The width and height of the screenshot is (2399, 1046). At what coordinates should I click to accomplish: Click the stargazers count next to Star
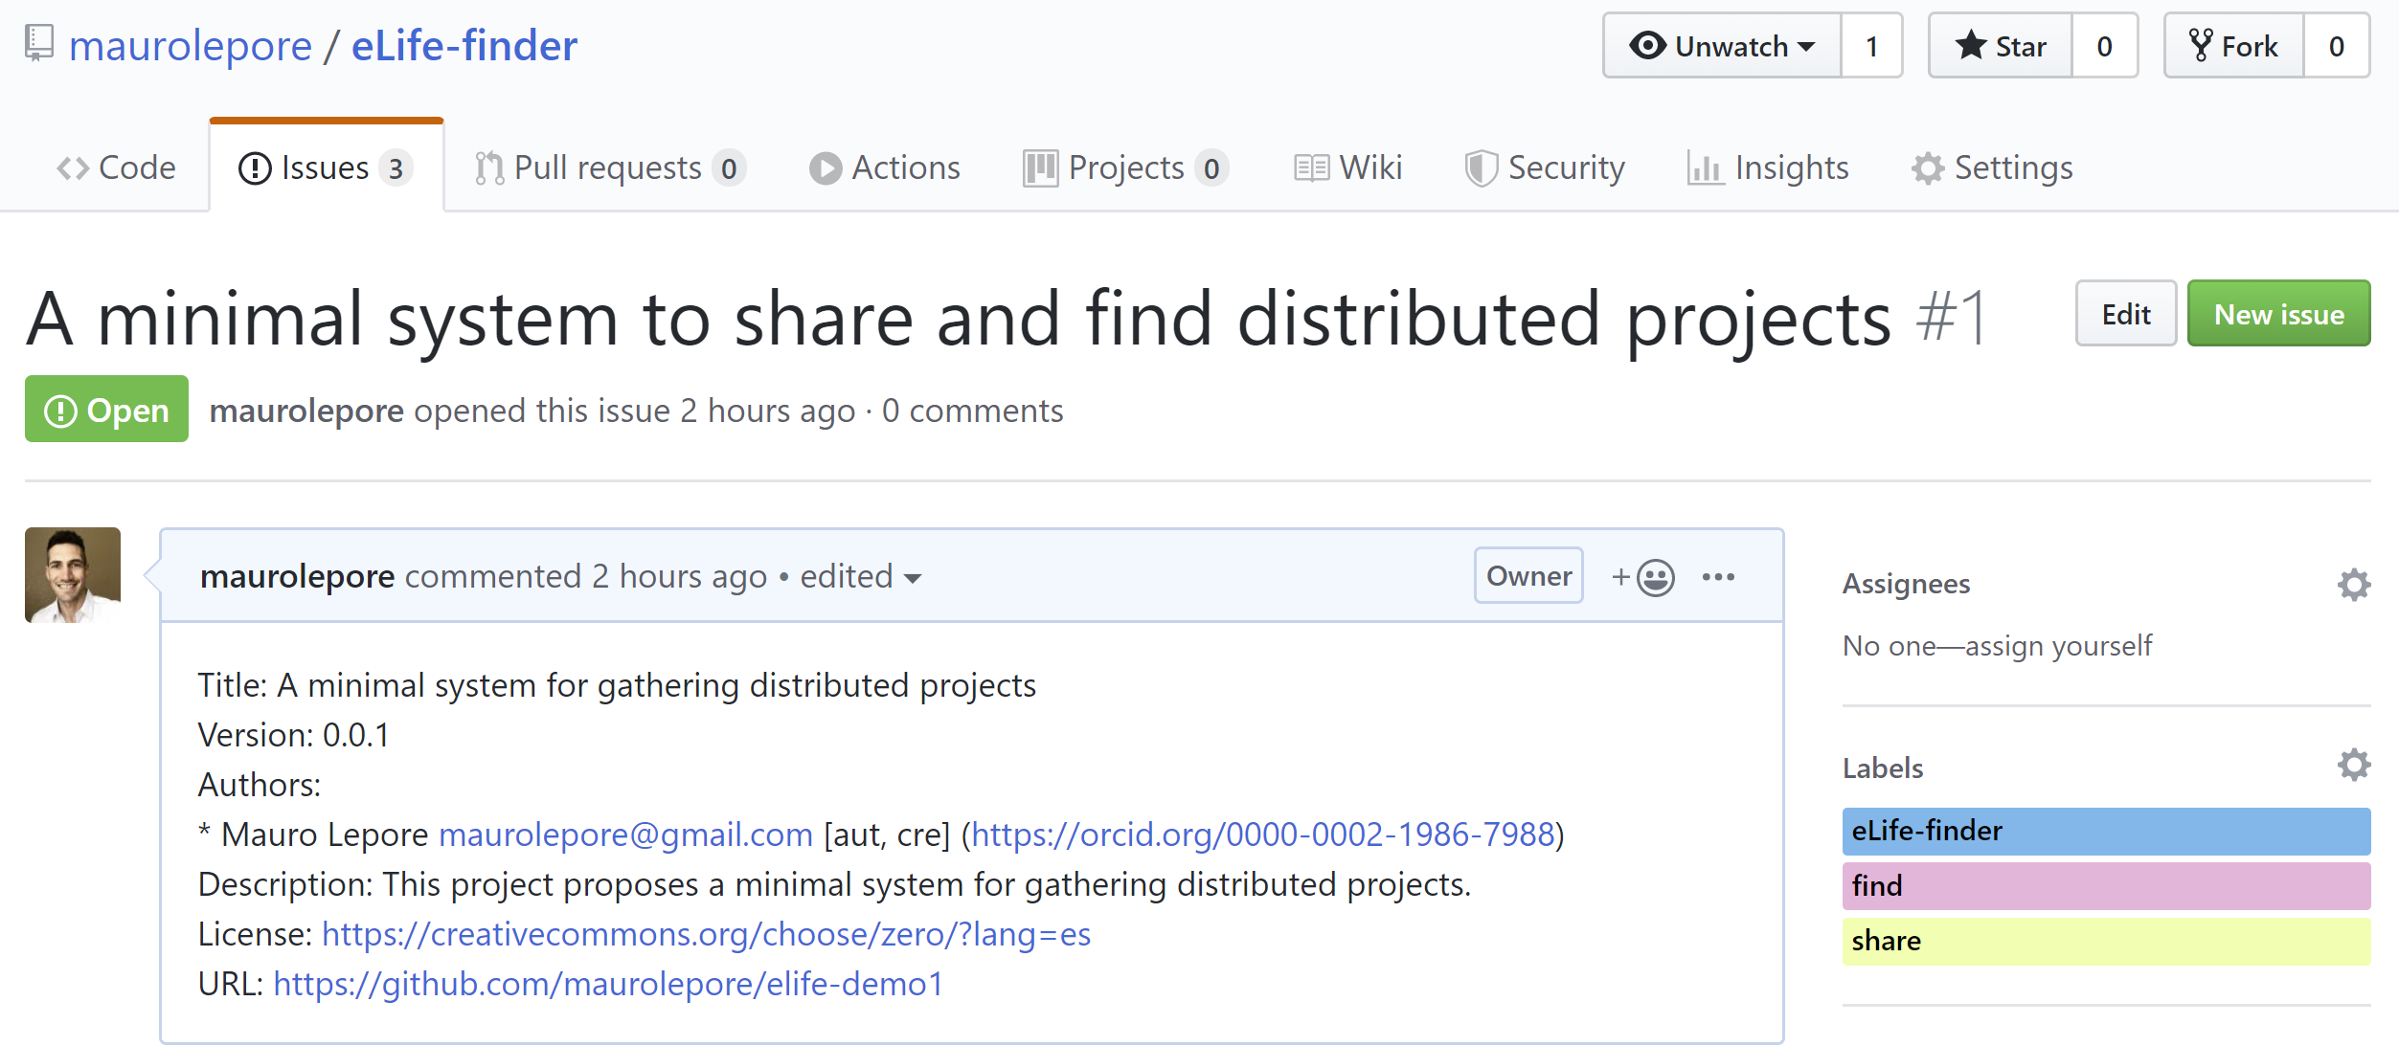[x=2104, y=46]
